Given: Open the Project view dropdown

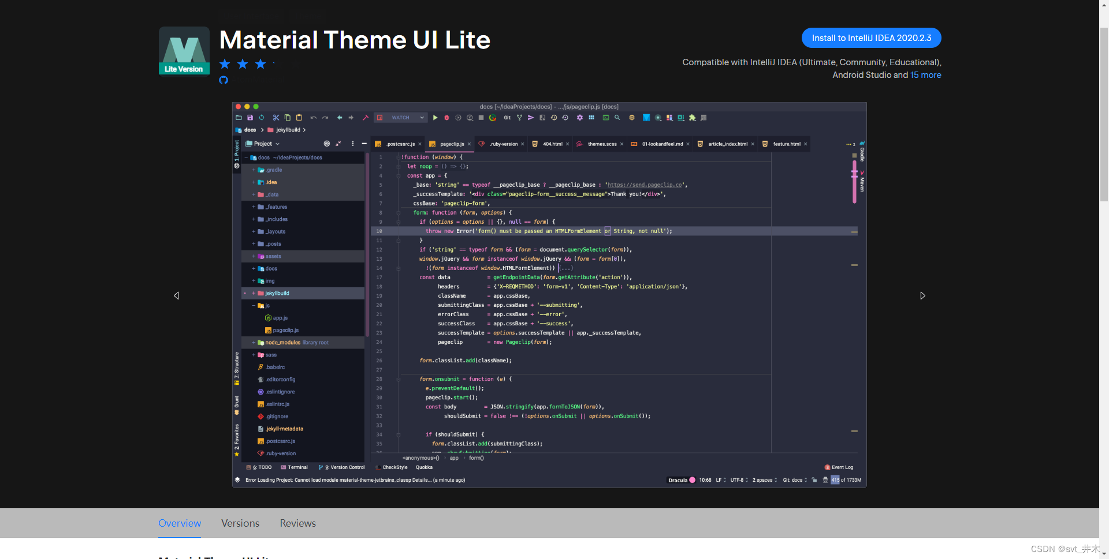Looking at the screenshot, I should click(263, 144).
